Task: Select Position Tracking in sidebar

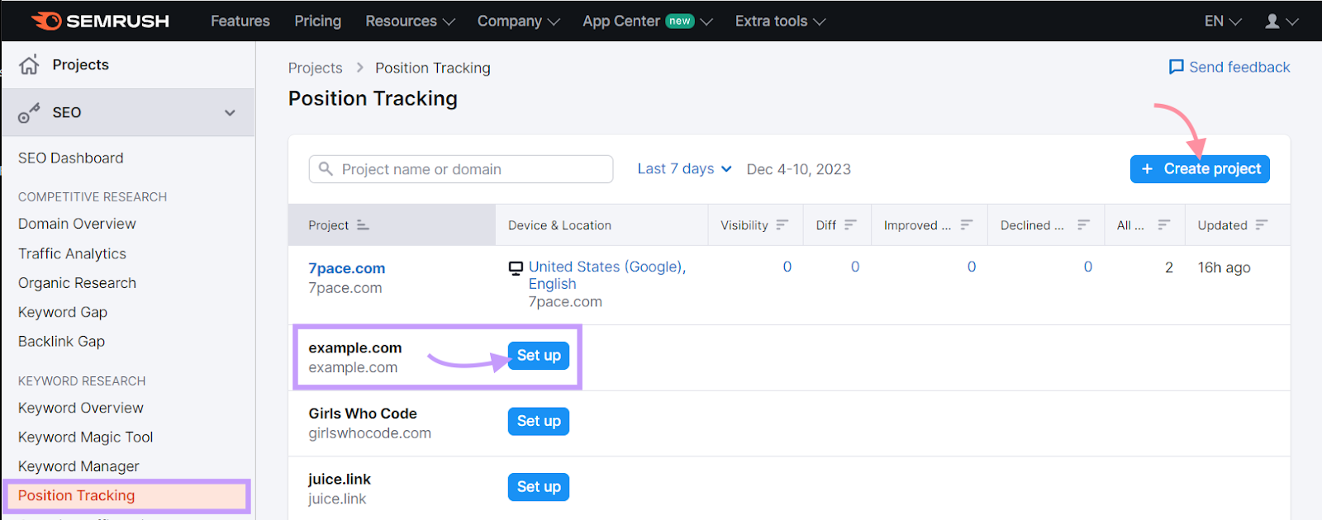Action: click(126, 495)
